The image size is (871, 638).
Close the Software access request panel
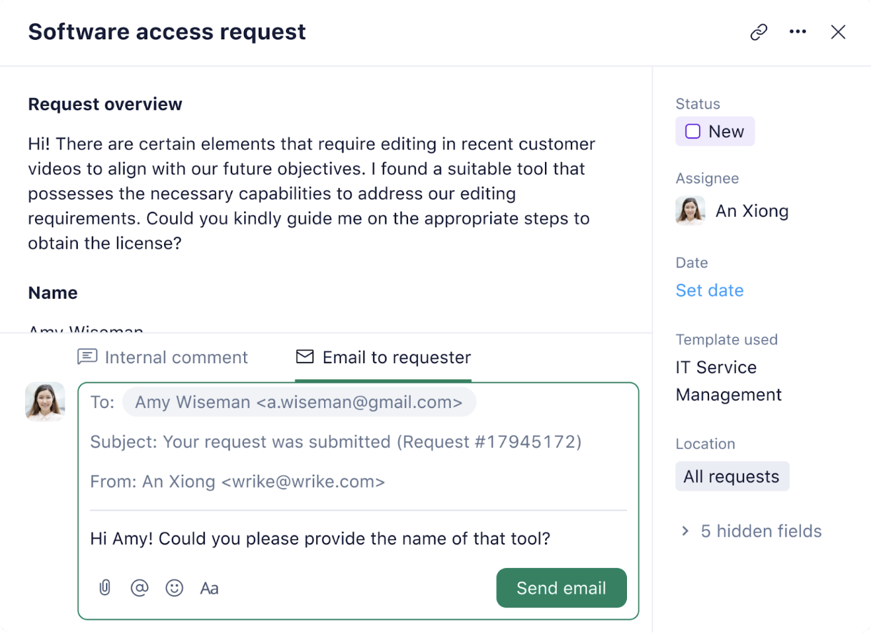[838, 32]
